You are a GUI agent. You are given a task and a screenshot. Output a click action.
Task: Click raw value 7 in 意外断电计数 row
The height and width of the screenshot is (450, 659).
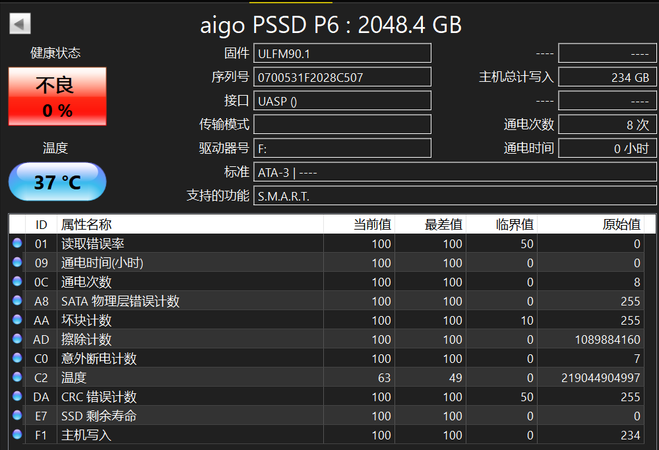(x=637, y=359)
